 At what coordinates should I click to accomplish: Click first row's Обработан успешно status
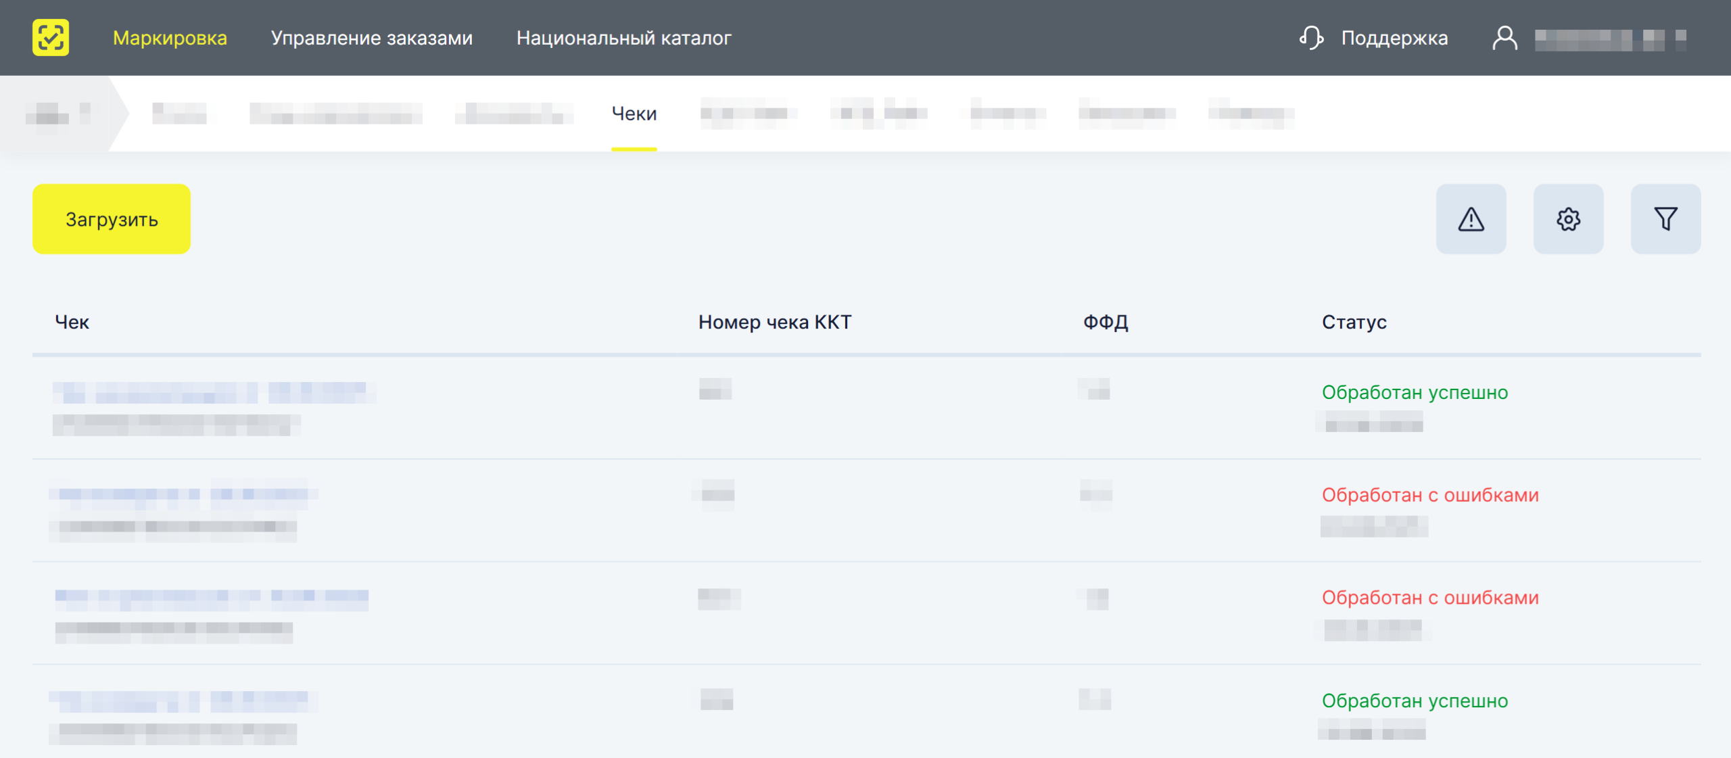[x=1415, y=392]
